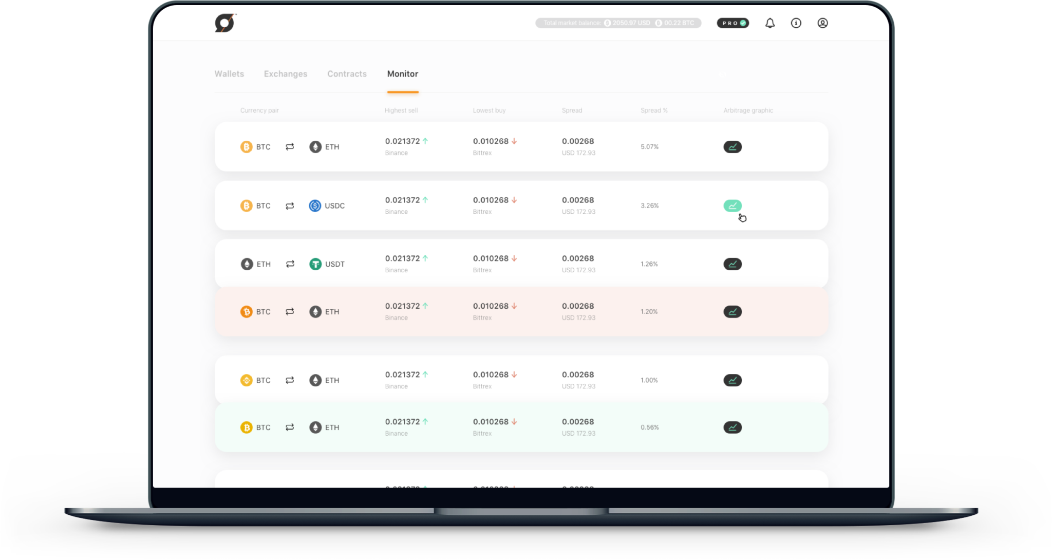The height and width of the screenshot is (559, 1052).
Task: Sort by Spread % column header
Action: click(x=654, y=110)
